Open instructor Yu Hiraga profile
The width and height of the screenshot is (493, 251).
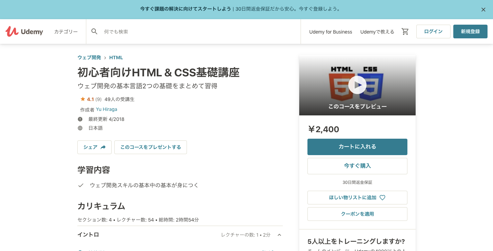106,109
